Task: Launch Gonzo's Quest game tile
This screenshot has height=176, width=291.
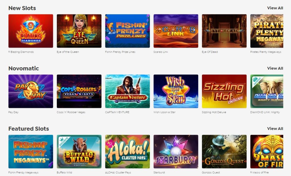Action: point(224,151)
